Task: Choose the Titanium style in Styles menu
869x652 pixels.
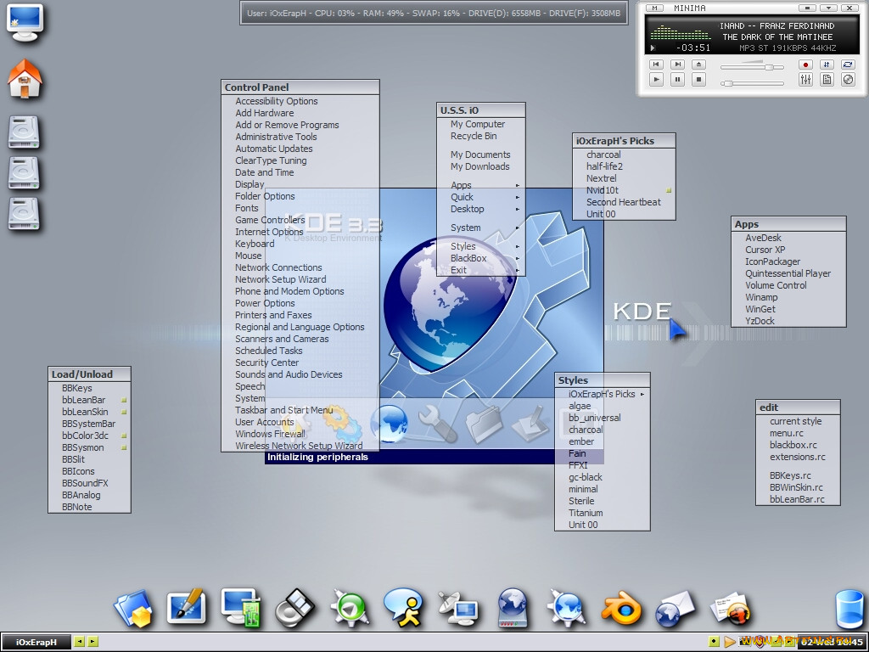Action: click(602, 513)
